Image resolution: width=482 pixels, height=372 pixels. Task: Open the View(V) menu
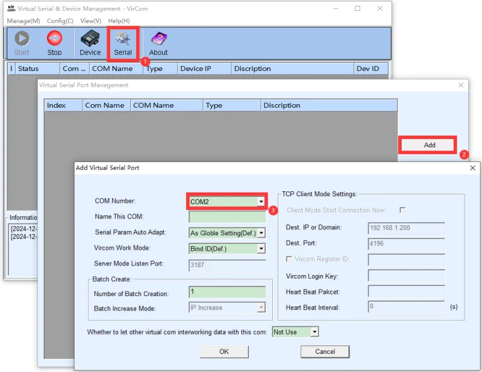(90, 20)
